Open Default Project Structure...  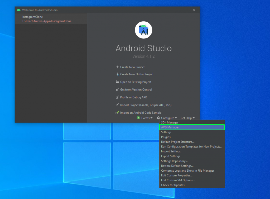click(192, 142)
